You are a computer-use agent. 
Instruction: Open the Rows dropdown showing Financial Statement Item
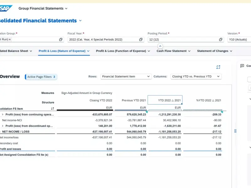point(126,76)
